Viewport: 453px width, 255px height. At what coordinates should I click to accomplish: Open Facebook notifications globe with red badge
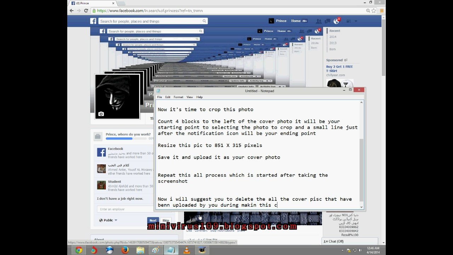pos(337,21)
